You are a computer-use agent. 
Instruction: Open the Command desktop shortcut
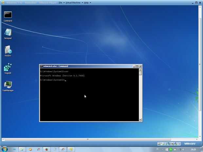(x=8, y=17)
